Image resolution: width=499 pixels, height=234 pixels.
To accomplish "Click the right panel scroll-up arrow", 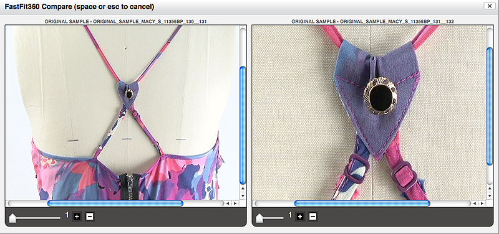I will (x=490, y=189).
